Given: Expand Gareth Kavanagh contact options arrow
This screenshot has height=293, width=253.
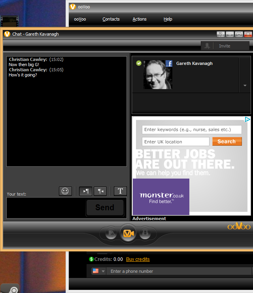Looking at the screenshot, I should click(245, 86).
